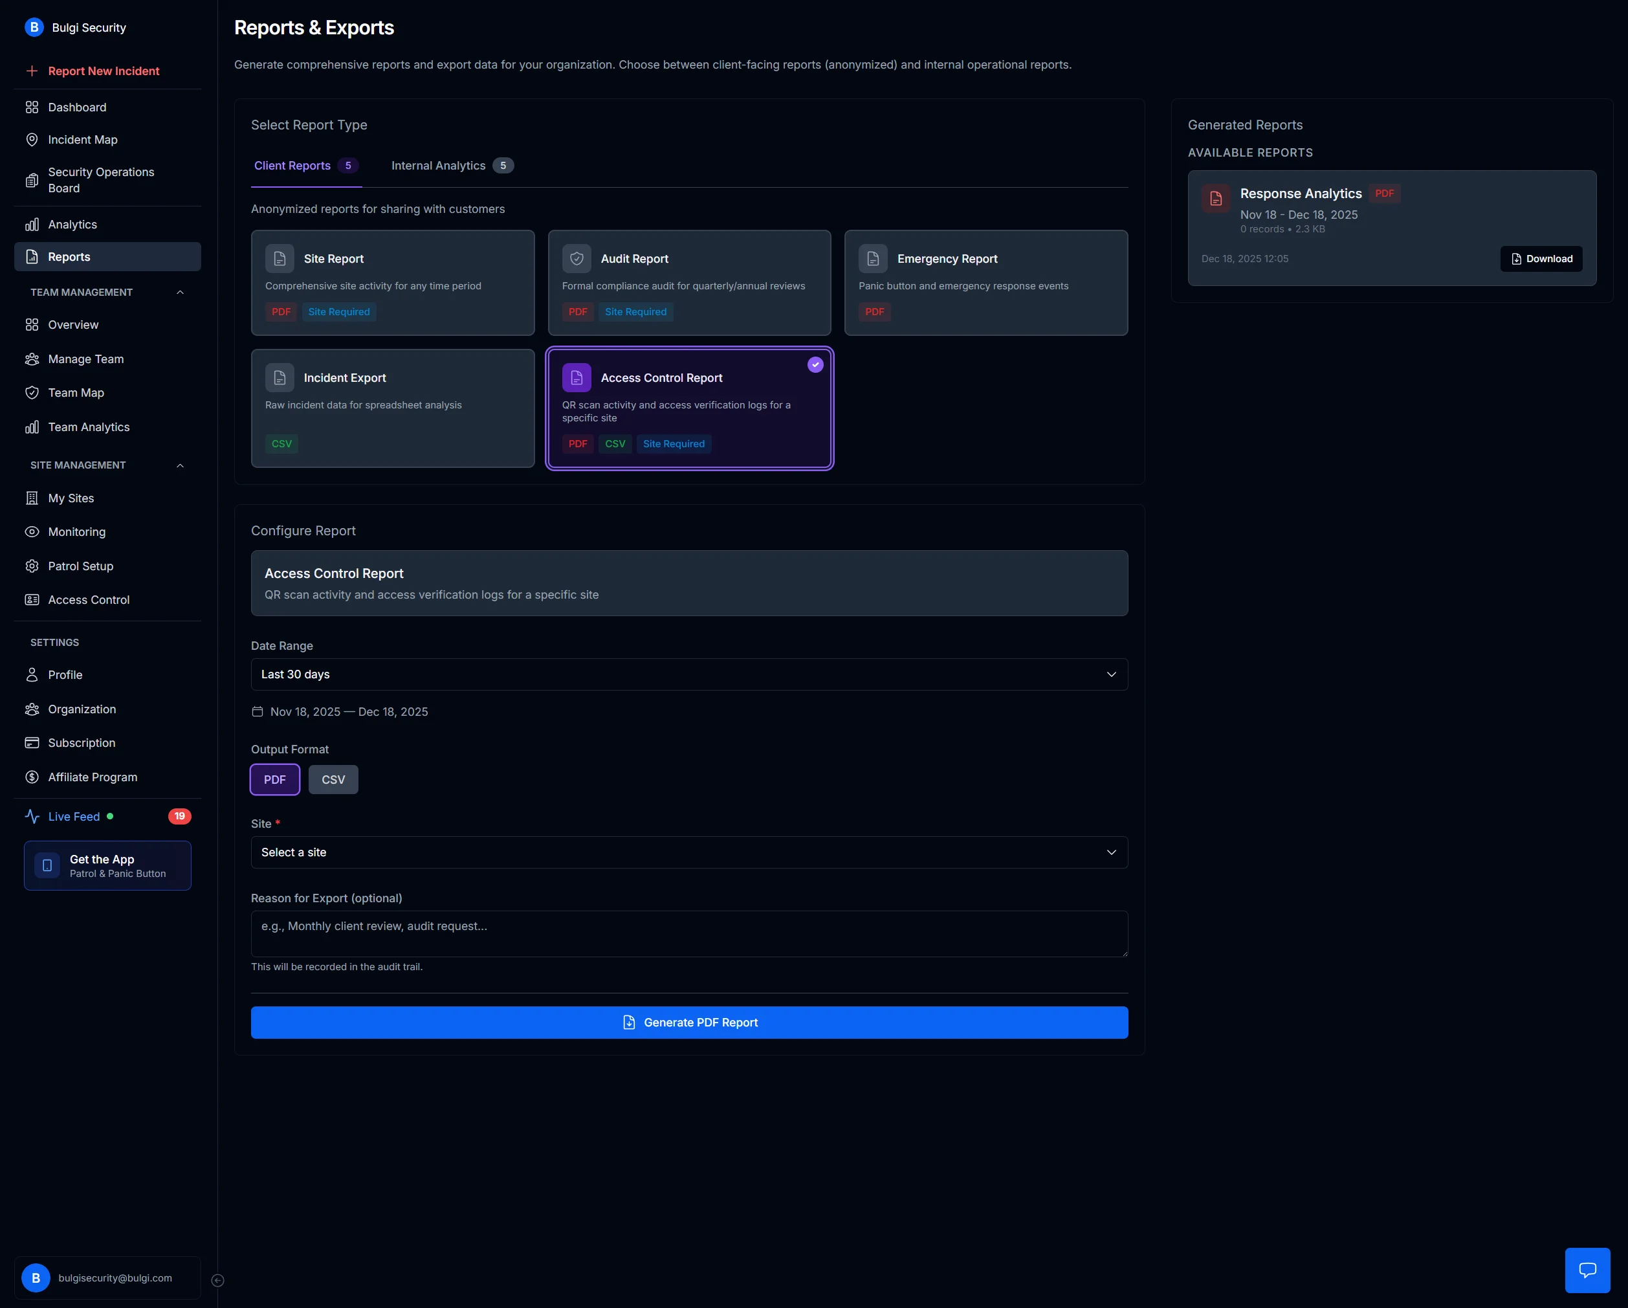Click the sidebar collapse arrow icon
1628x1308 pixels.
[x=217, y=1280]
